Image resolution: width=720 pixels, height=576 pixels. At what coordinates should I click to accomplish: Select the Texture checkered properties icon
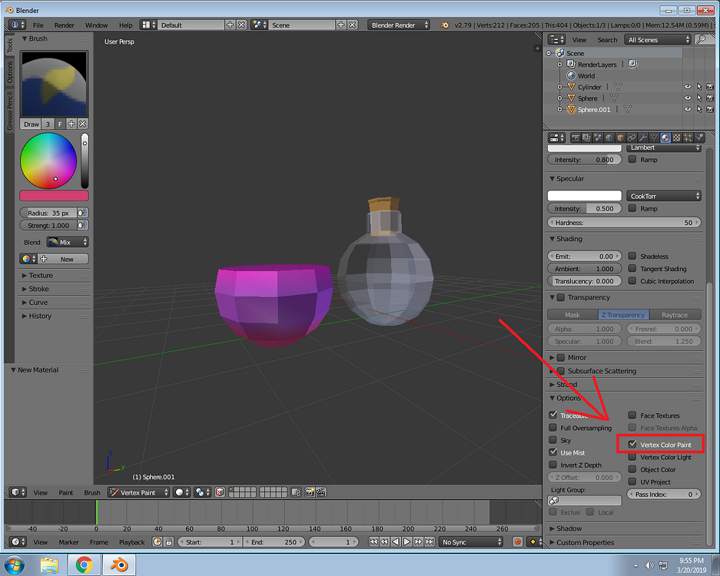point(675,137)
